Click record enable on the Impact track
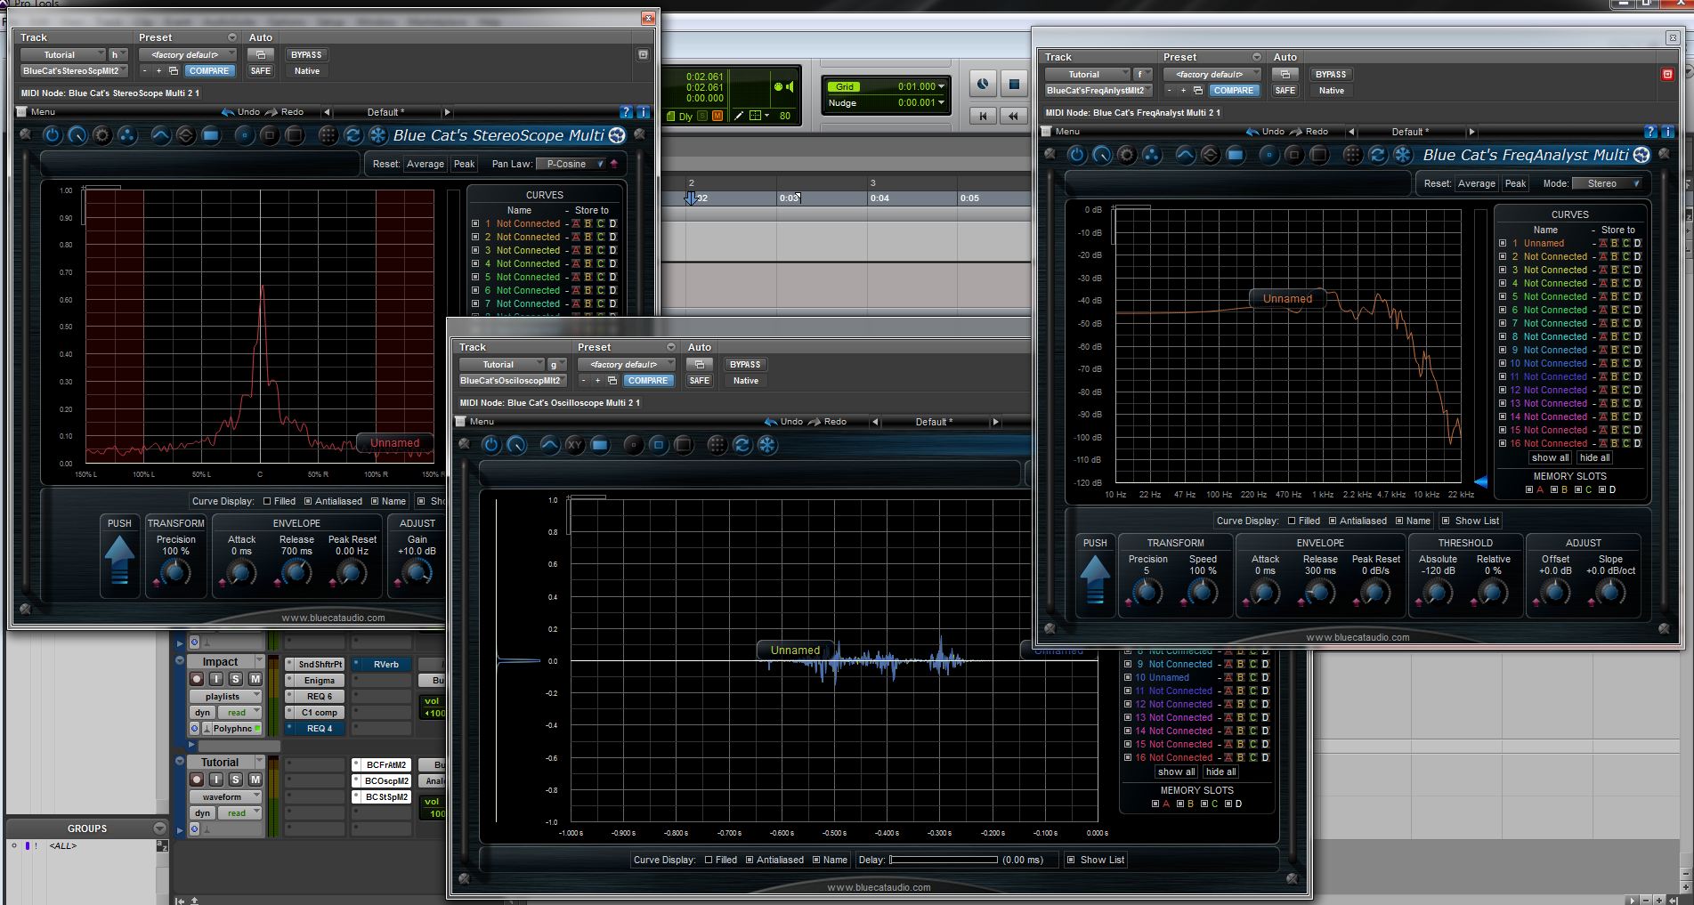Image resolution: width=1694 pixels, height=905 pixels. click(197, 679)
